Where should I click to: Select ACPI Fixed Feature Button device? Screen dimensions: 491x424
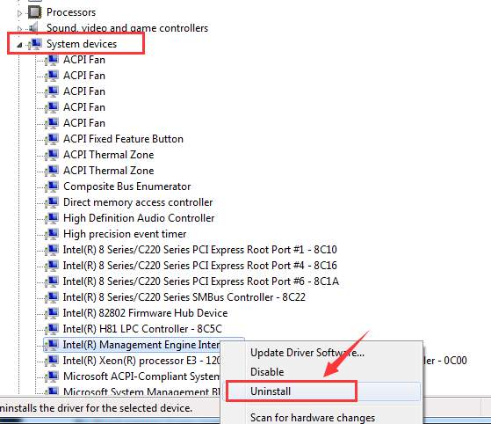click(x=123, y=139)
